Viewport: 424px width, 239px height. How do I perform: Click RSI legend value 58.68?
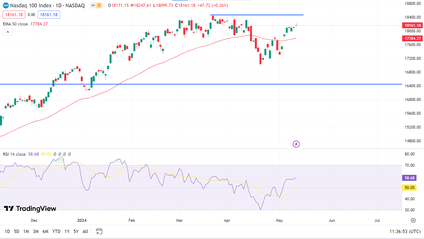click(x=33, y=154)
